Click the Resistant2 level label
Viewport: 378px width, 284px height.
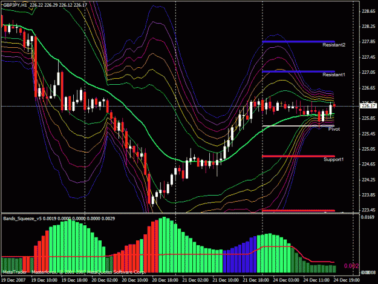tap(334, 45)
